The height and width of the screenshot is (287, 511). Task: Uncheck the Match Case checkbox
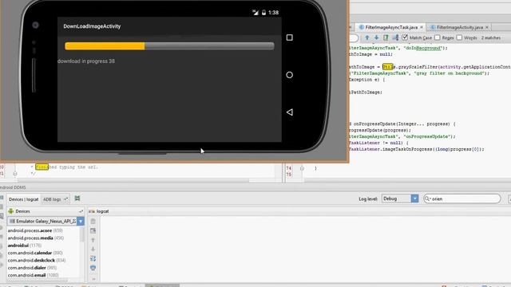coord(405,37)
